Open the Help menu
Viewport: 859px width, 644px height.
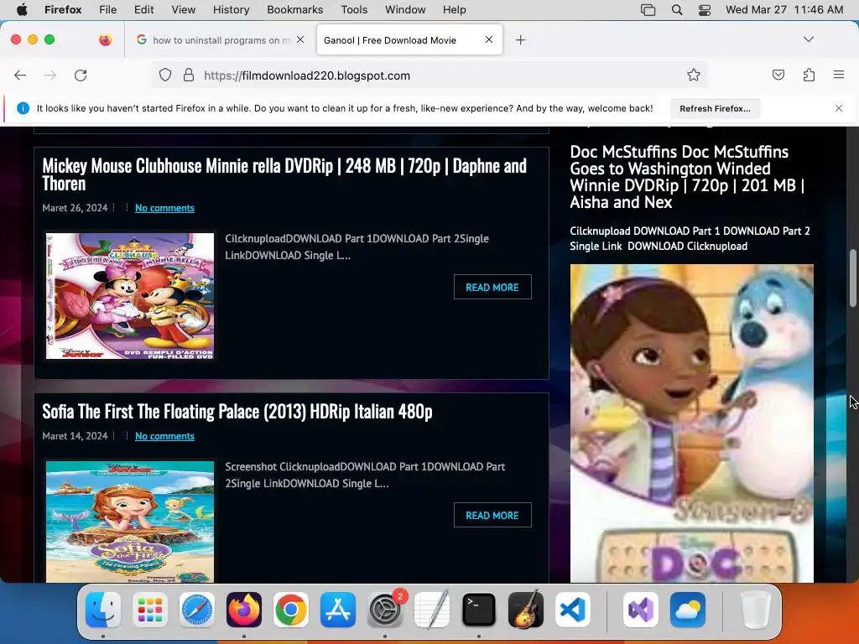pyautogui.click(x=454, y=9)
